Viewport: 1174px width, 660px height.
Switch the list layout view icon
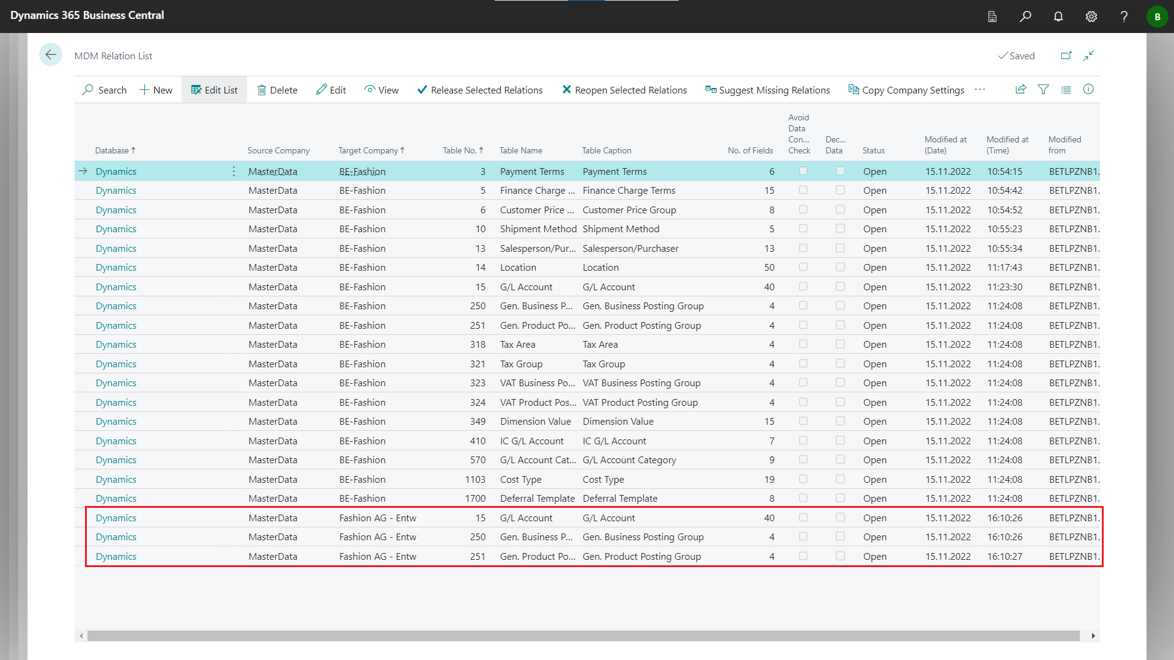pyautogui.click(x=1066, y=90)
